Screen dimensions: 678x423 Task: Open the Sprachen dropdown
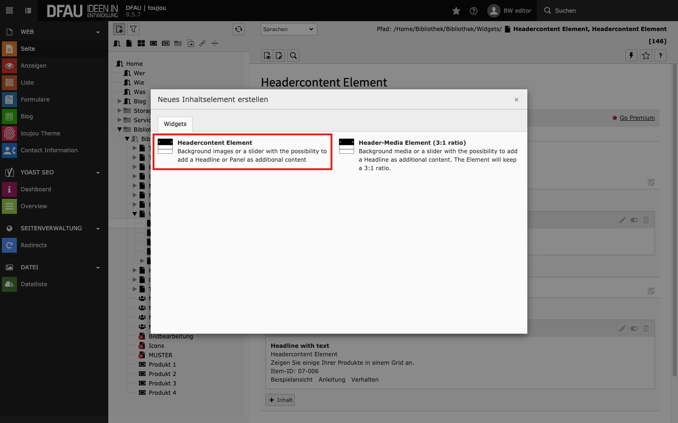click(x=289, y=29)
